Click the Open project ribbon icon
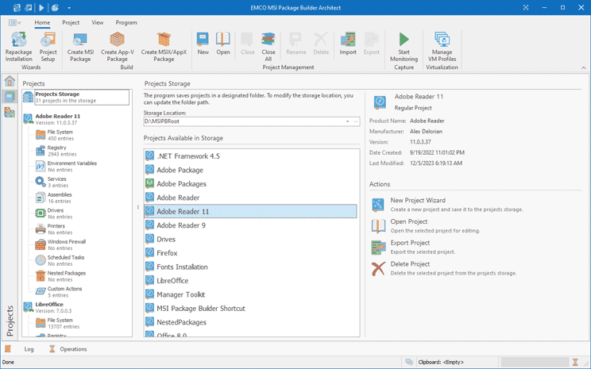 pos(222,44)
